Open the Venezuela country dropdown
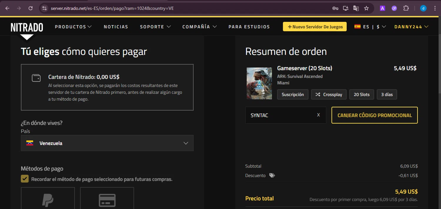 [x=107, y=143]
